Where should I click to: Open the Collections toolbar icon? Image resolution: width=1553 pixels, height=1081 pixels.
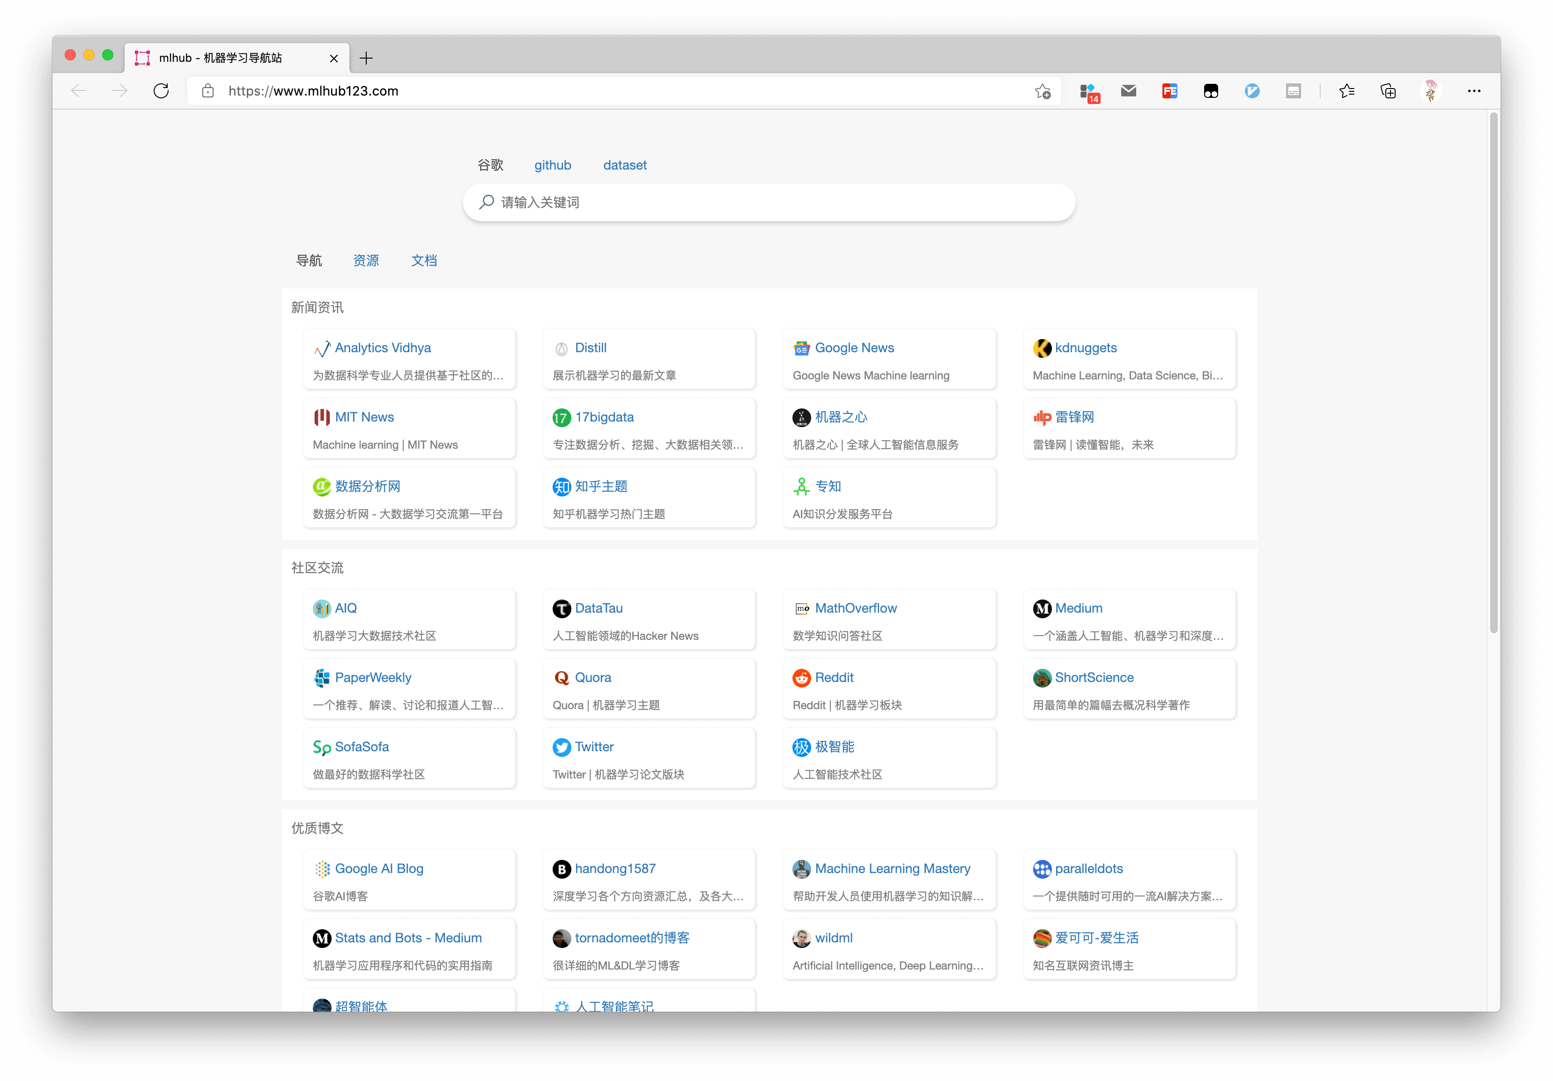(x=1388, y=91)
